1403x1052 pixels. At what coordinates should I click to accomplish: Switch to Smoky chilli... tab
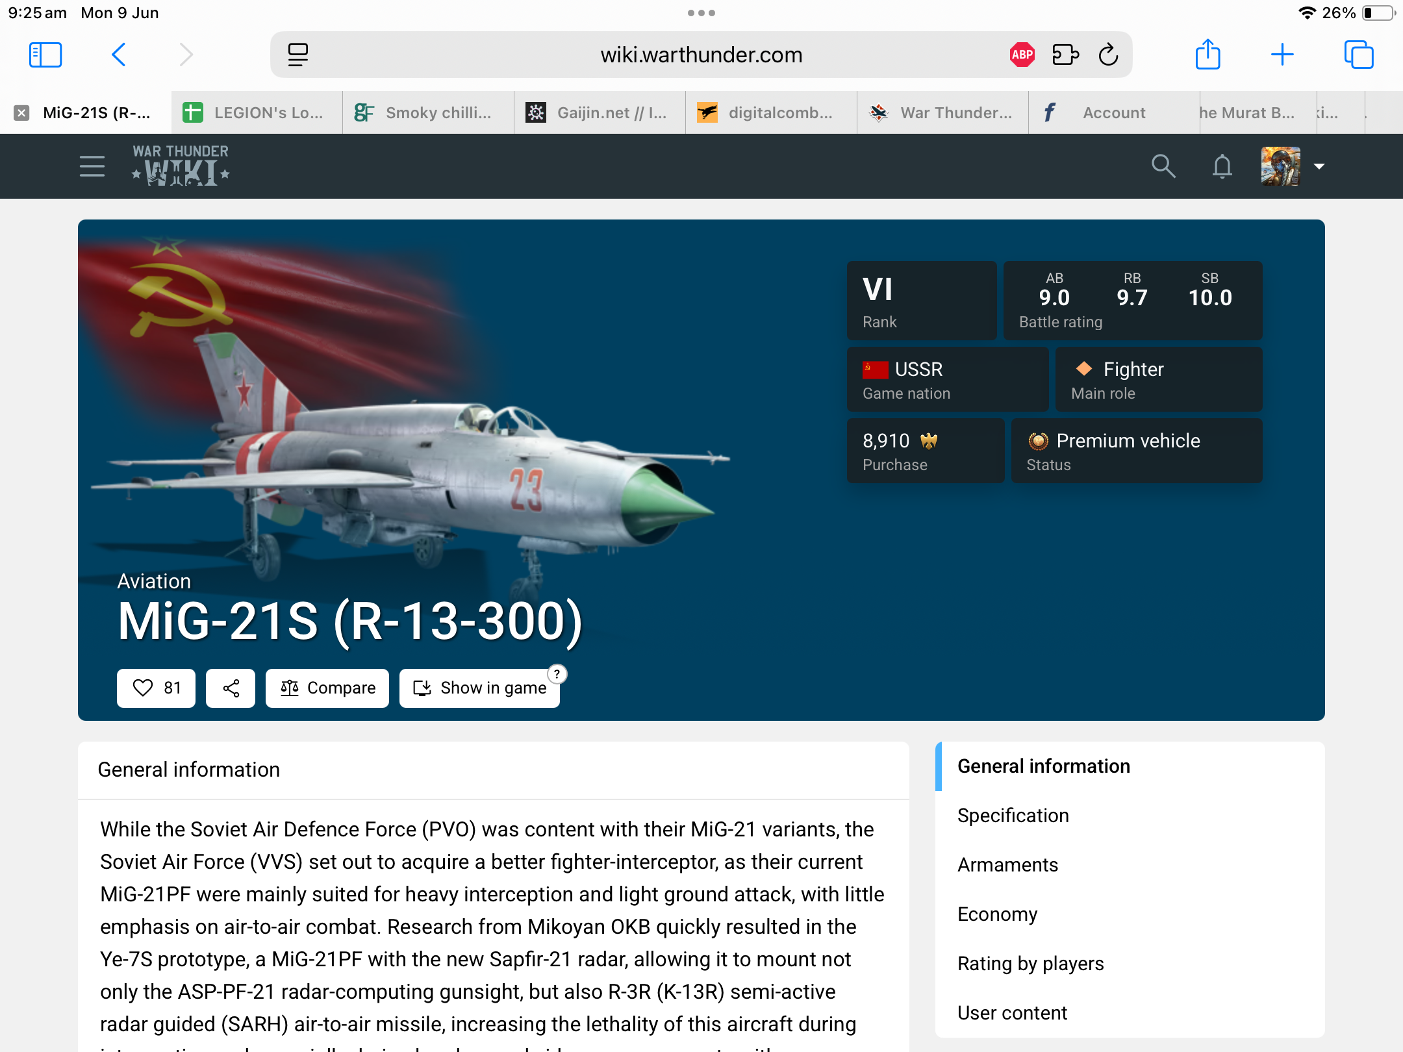pyautogui.click(x=429, y=113)
